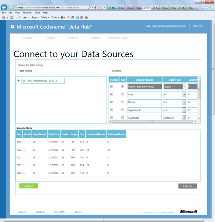The height and width of the screenshot is (222, 215).
Task: Open the Help menu
Action: 45,13
